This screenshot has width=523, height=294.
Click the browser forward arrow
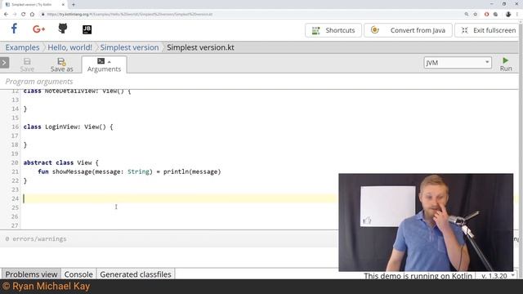pyautogui.click(x=15, y=15)
